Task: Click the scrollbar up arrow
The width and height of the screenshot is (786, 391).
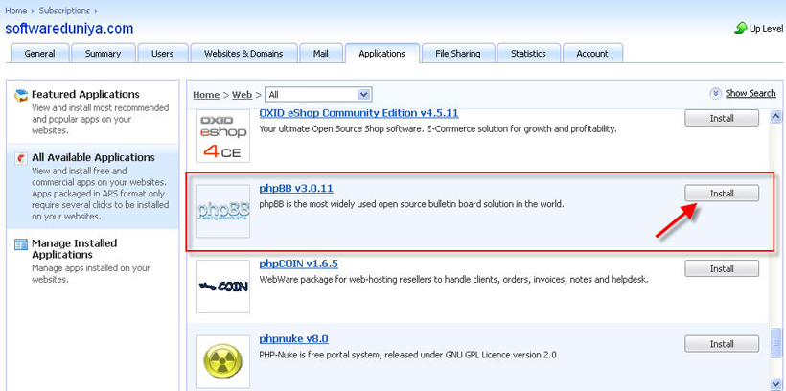Action: (x=776, y=116)
